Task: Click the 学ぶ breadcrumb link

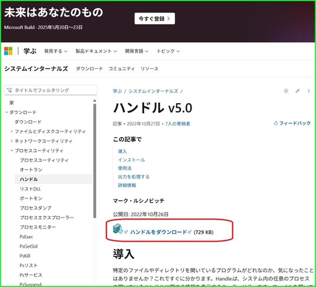Action: click(x=117, y=91)
